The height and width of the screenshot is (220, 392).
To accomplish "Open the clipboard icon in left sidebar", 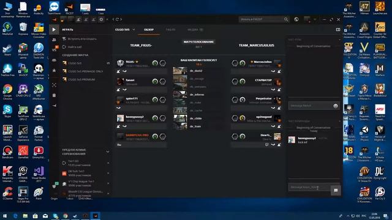I will [x=55, y=95].
